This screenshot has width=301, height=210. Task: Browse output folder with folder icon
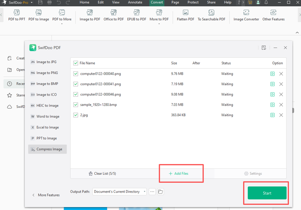click(x=161, y=192)
